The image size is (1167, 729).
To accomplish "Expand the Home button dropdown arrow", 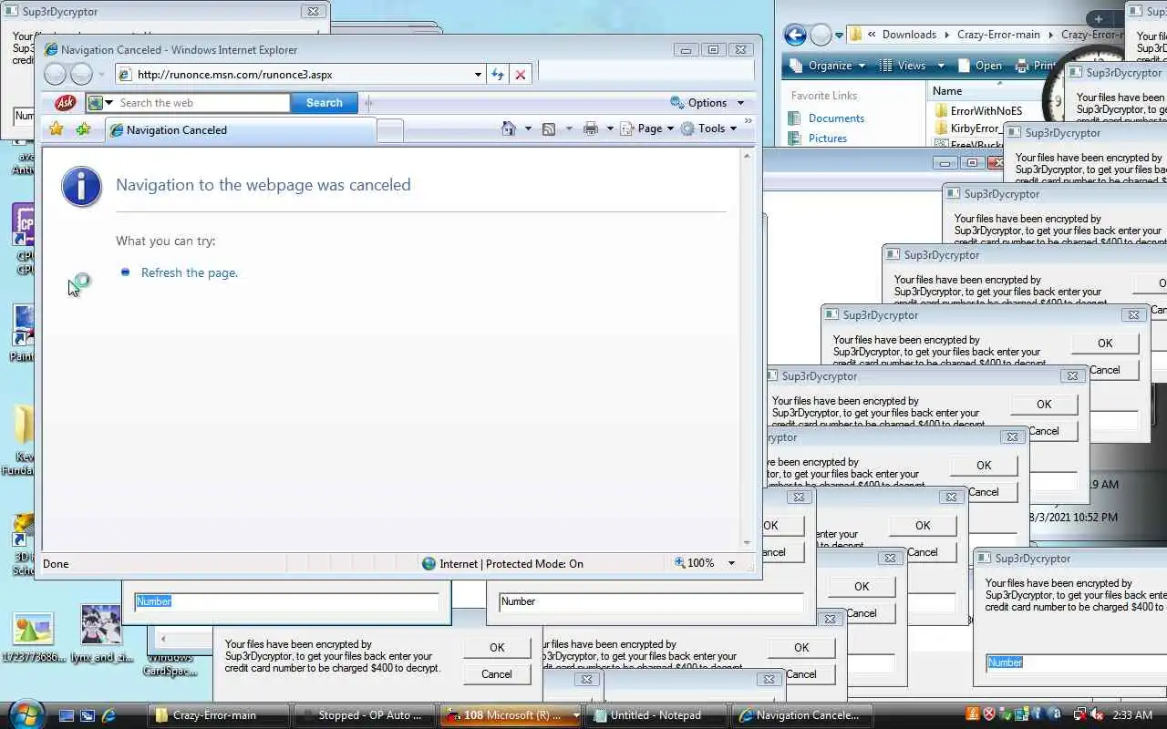I will pos(528,128).
